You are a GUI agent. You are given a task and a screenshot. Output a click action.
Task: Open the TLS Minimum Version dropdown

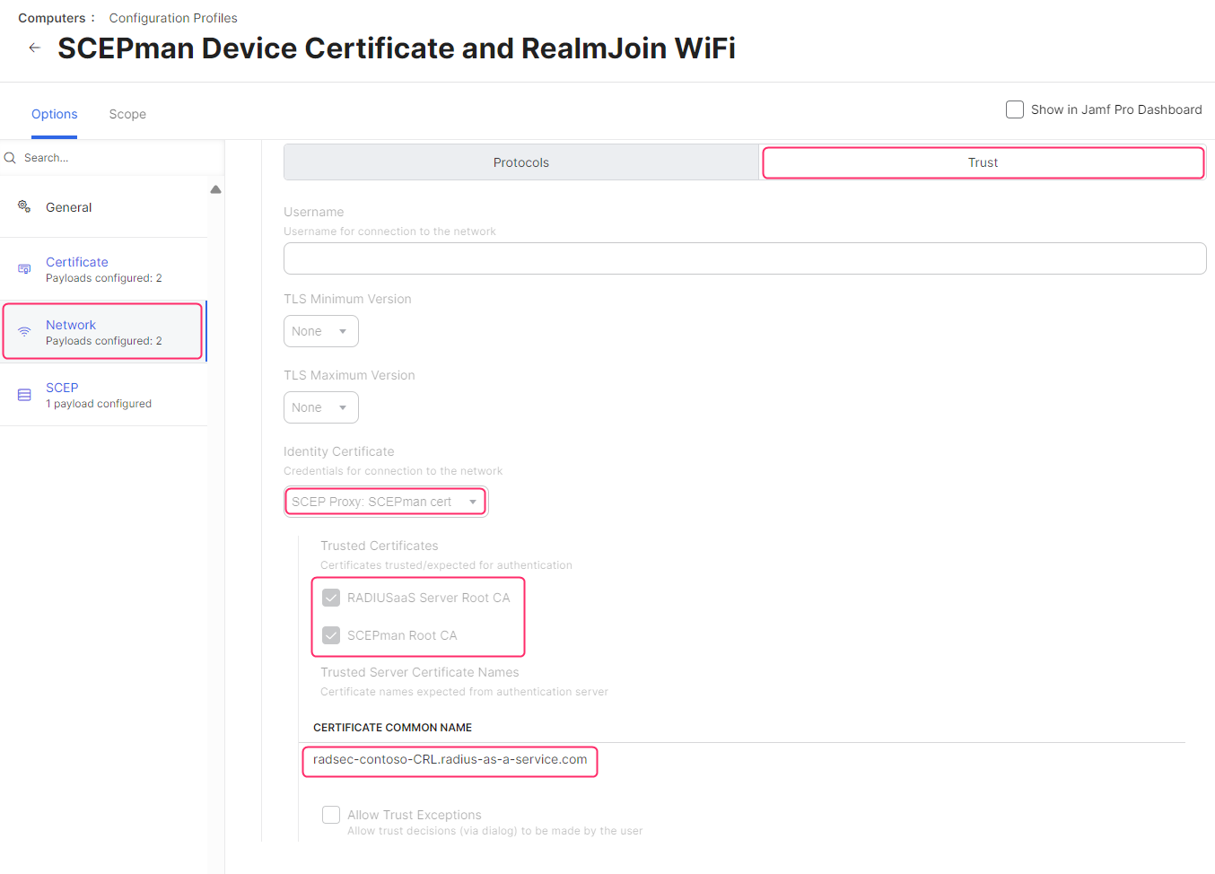click(320, 331)
